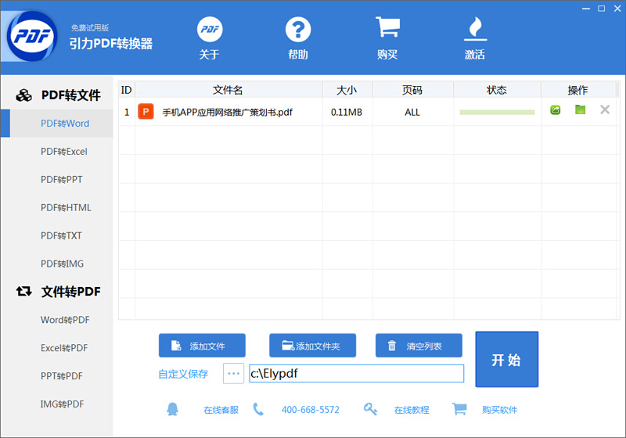The height and width of the screenshot is (438, 626).
Task: Click the 页码 column header
Action: click(x=413, y=90)
